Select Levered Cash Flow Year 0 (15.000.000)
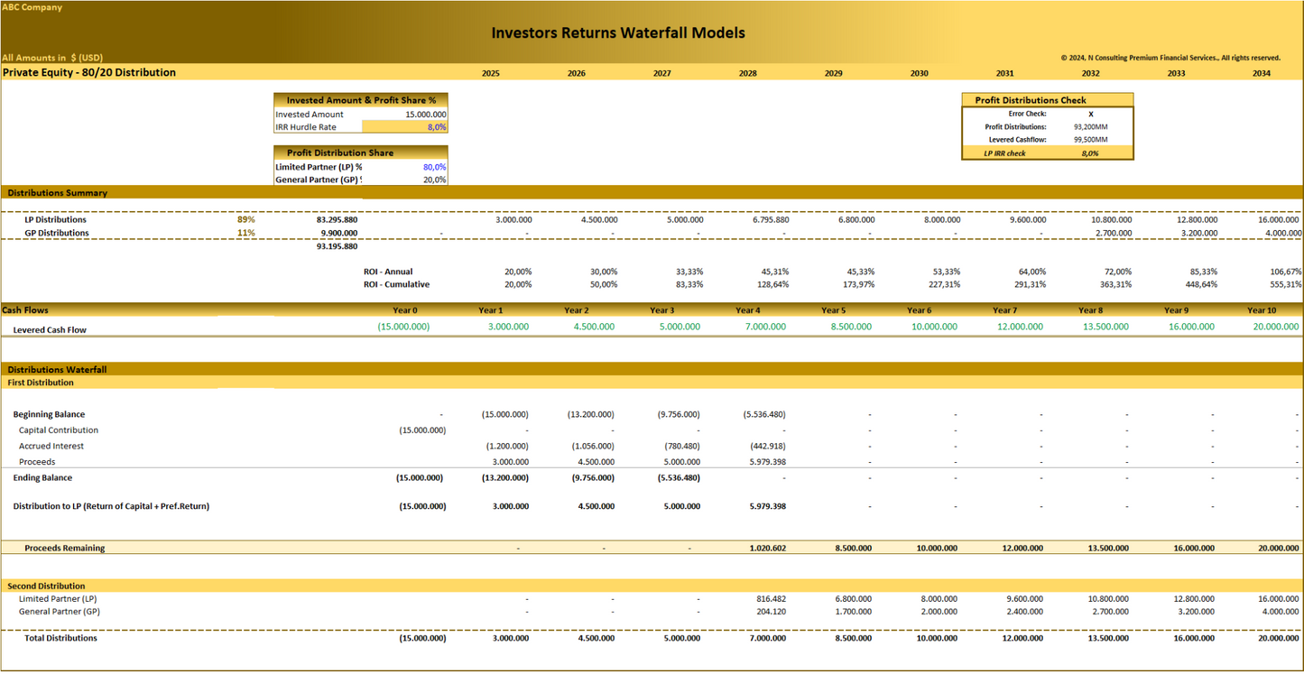 click(403, 327)
